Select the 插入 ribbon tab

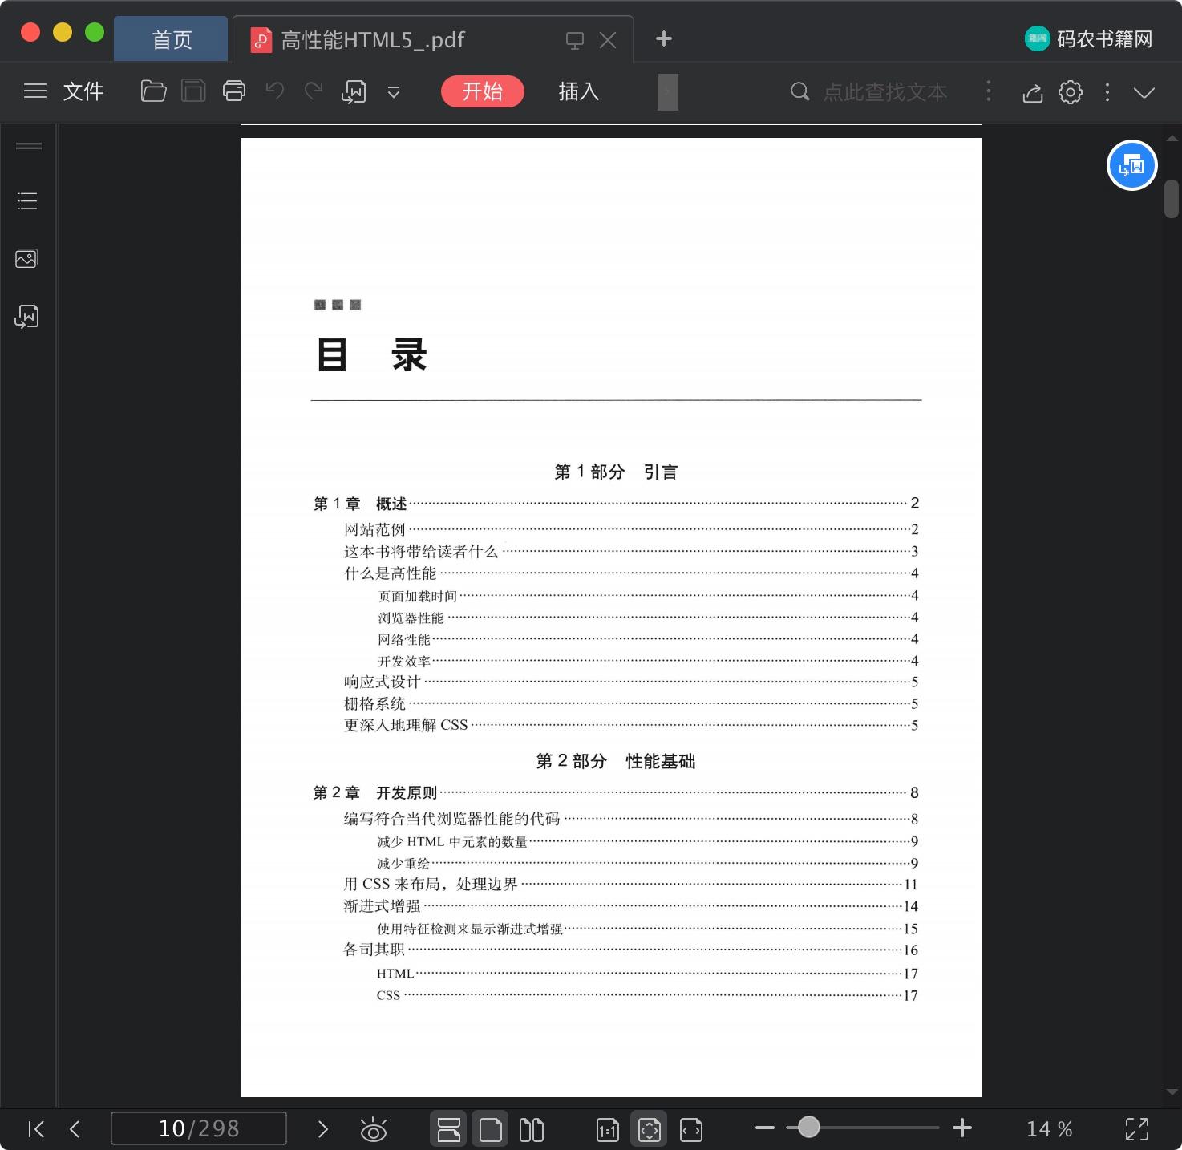pyautogui.click(x=579, y=91)
